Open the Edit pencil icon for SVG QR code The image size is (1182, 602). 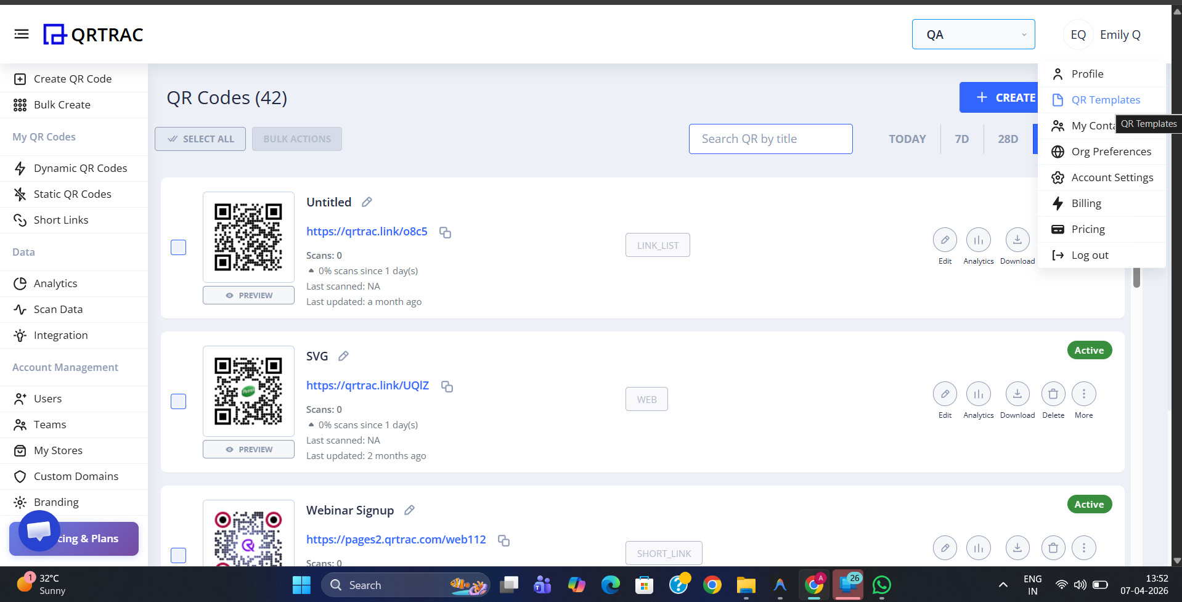[945, 394]
